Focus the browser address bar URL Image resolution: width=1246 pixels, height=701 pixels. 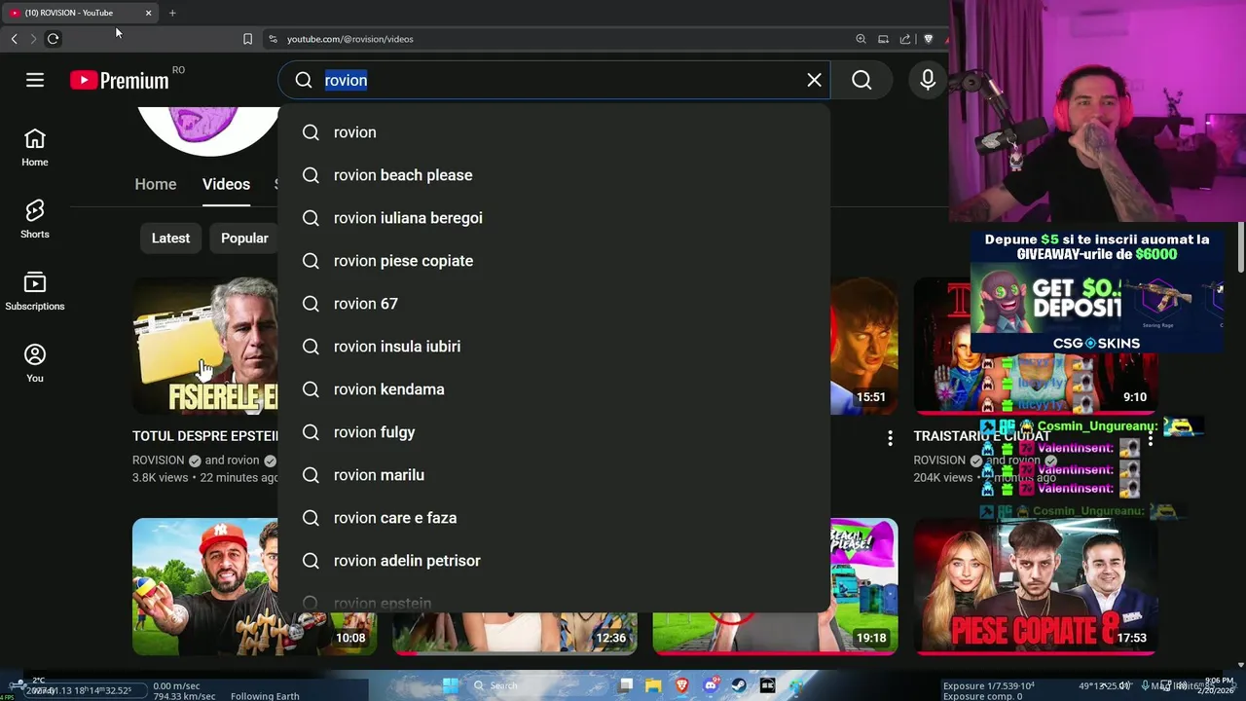[350, 39]
